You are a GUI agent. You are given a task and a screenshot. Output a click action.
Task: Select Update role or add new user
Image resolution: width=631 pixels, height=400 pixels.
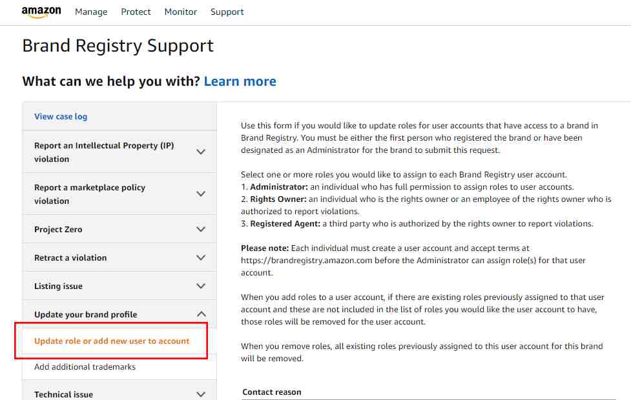point(112,341)
